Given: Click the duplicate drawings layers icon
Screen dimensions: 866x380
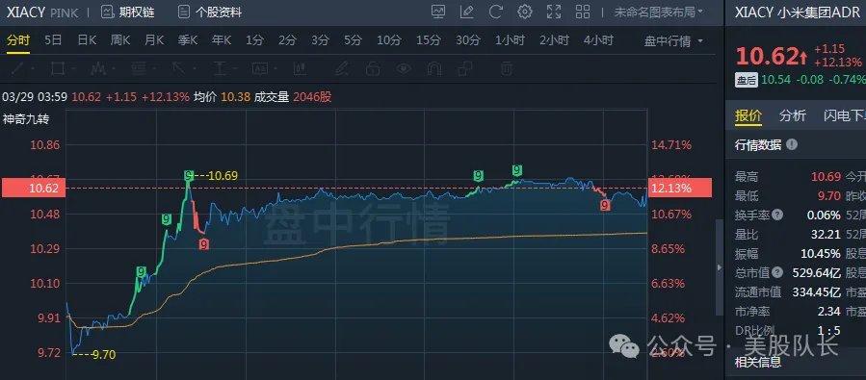Looking at the screenshot, I should pyautogui.click(x=465, y=68).
